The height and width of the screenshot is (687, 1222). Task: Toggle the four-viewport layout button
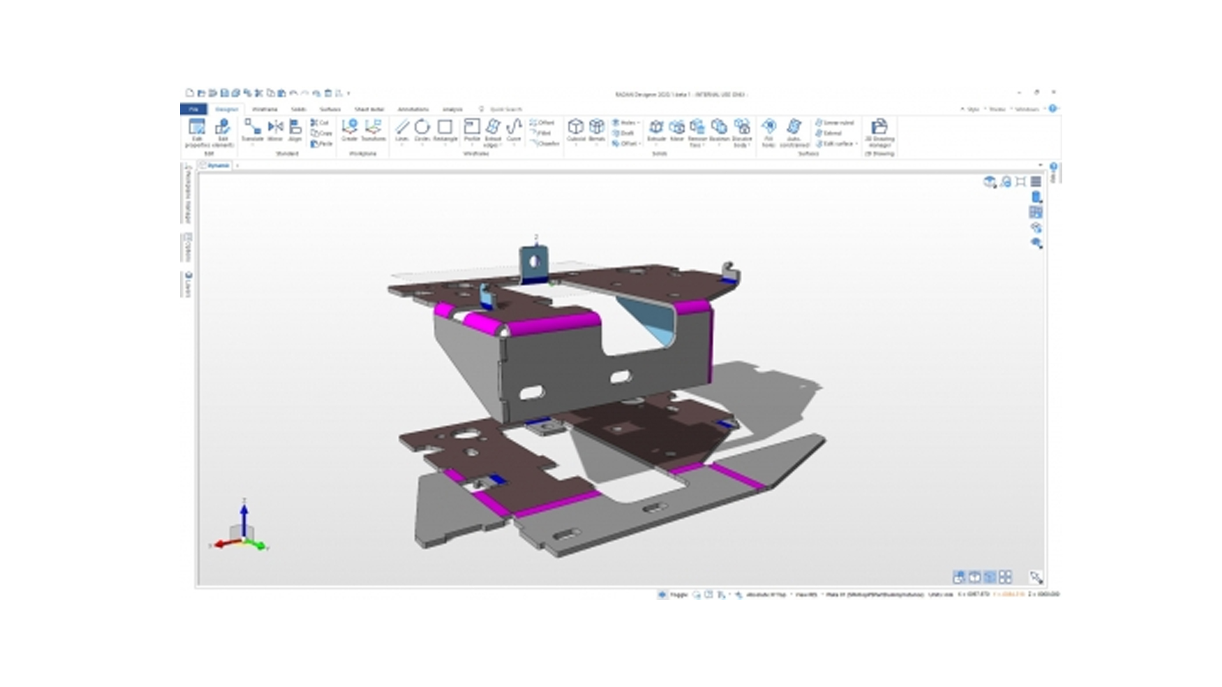[1006, 577]
